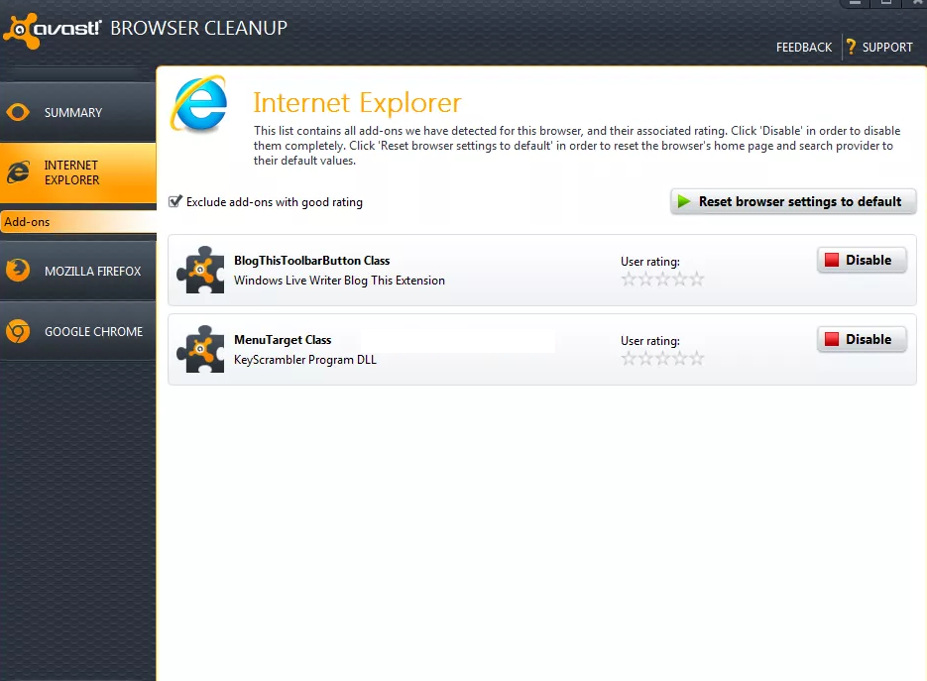This screenshot has width=927, height=681.
Task: Give MenuTarget Class a three-star rating
Action: click(x=662, y=359)
